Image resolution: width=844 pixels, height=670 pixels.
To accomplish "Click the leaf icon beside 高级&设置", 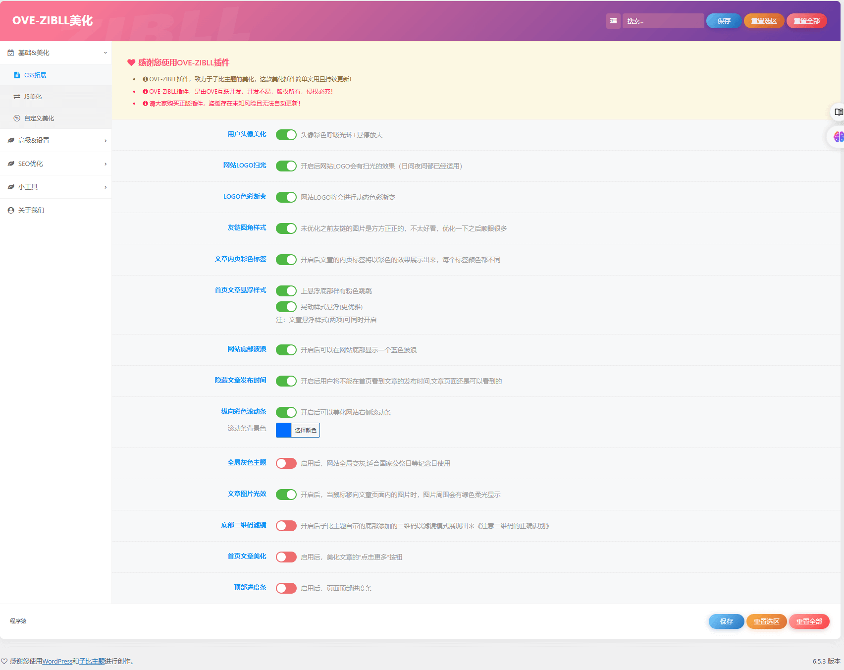I will 11,140.
